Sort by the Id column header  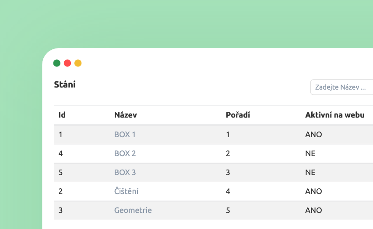62,115
